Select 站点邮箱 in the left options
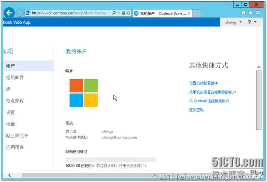Viewport: 267px width, 182px height. tap(15, 101)
